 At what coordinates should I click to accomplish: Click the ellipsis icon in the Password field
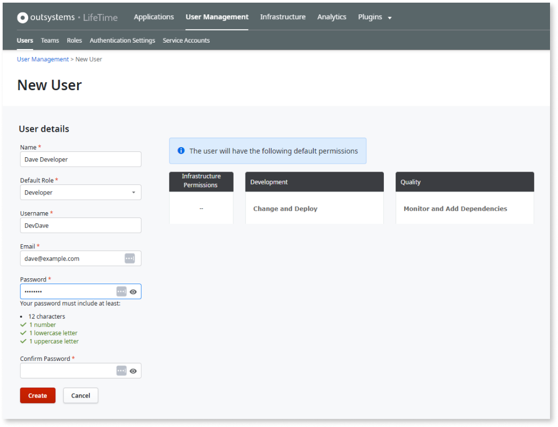click(122, 291)
